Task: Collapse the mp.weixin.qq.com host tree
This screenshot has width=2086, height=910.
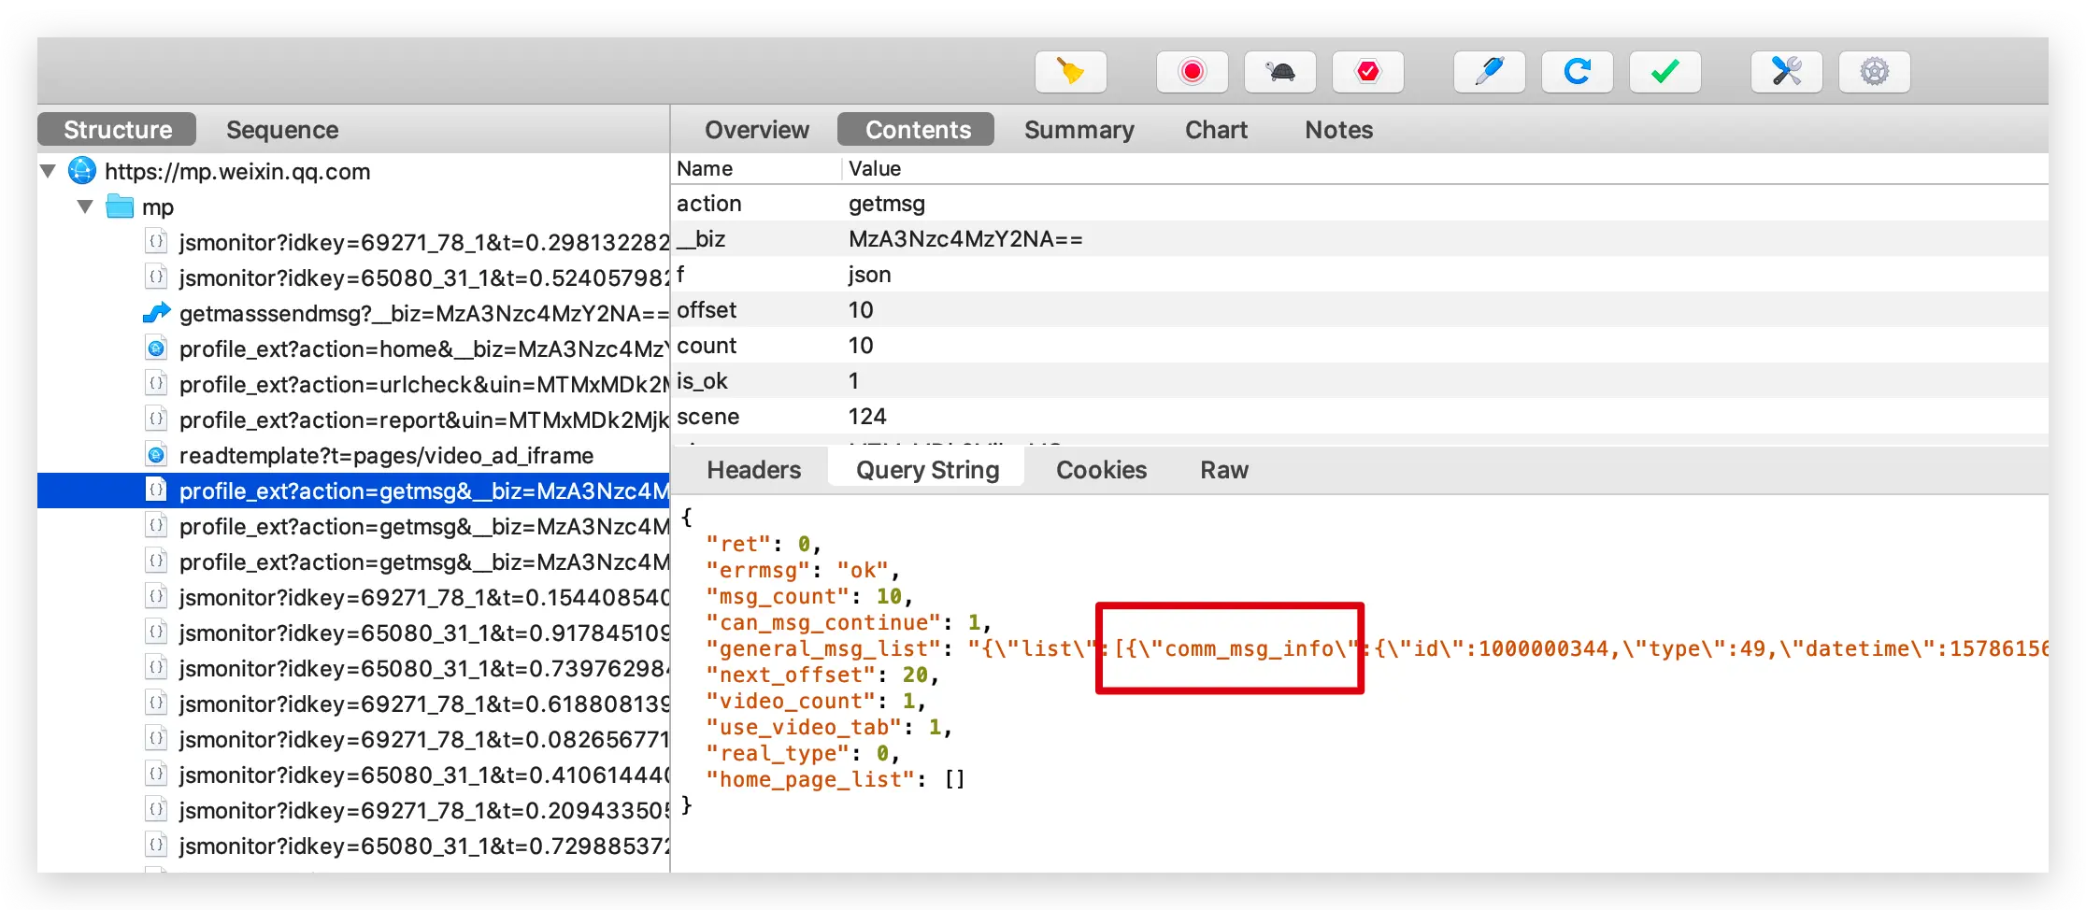Action: pos(49,172)
